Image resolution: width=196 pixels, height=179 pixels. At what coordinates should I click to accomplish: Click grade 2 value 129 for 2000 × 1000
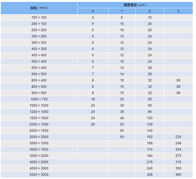click(150, 124)
